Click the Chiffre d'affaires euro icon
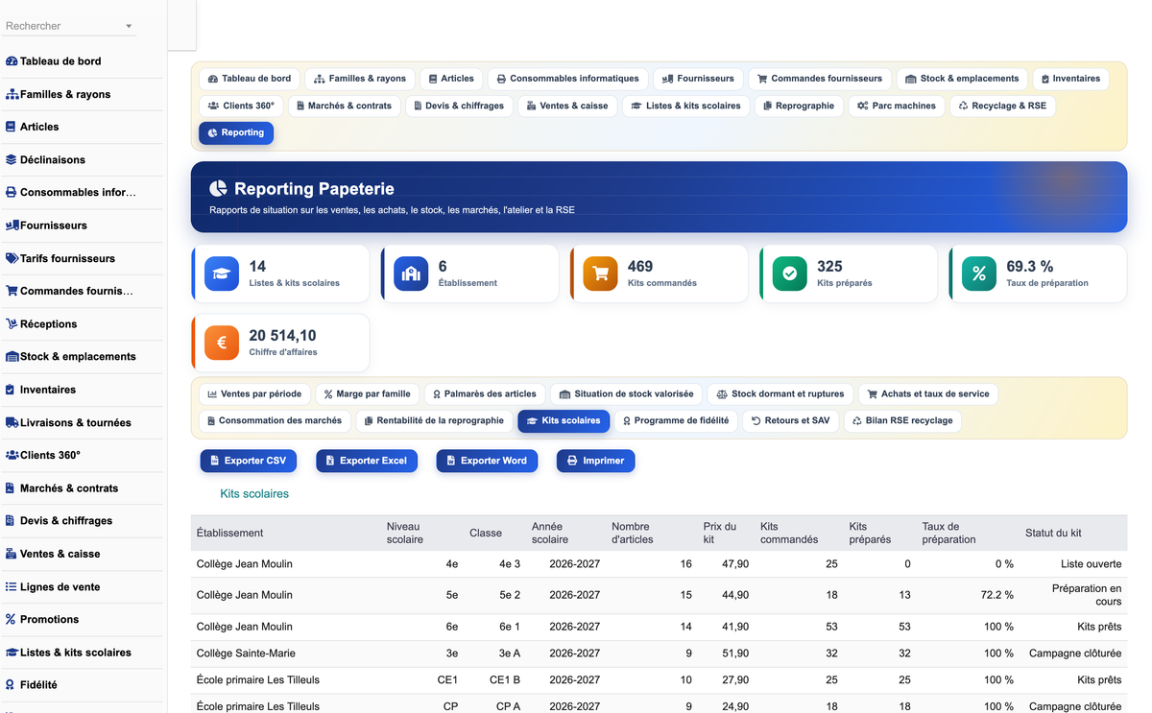1152x713 pixels. tap(222, 343)
